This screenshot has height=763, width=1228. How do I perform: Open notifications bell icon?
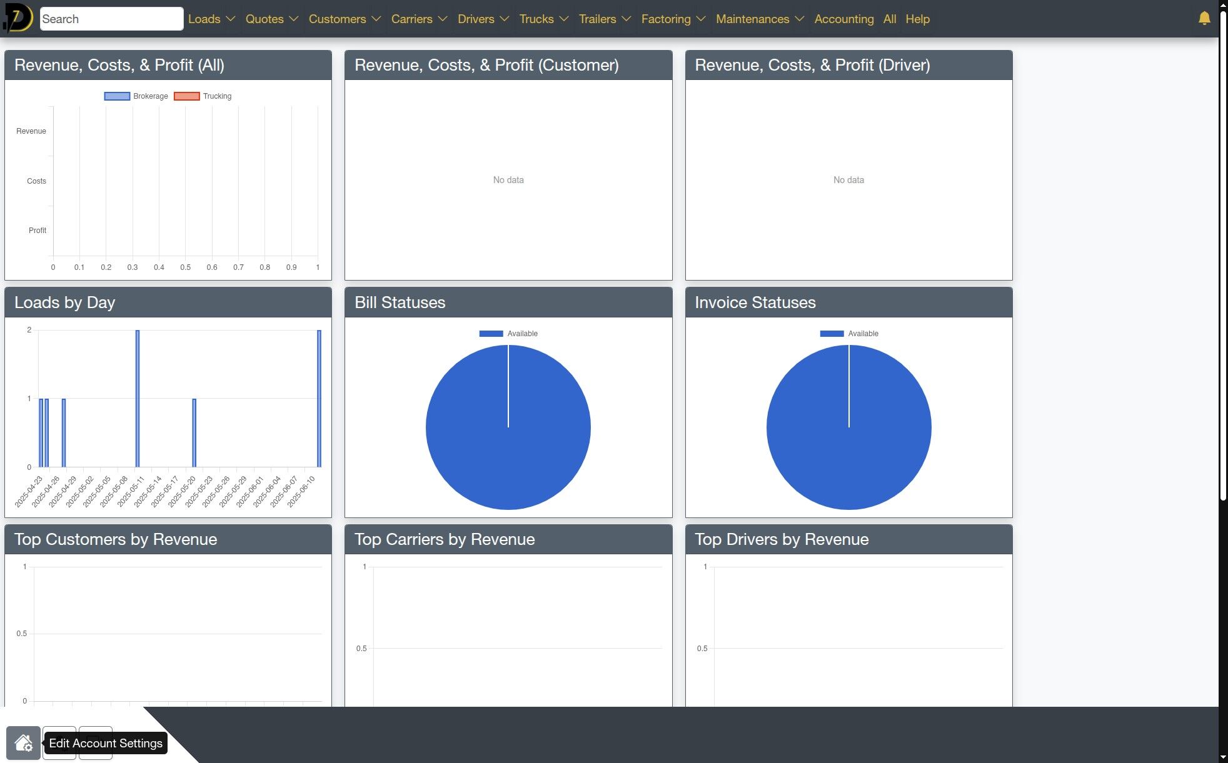tap(1204, 19)
